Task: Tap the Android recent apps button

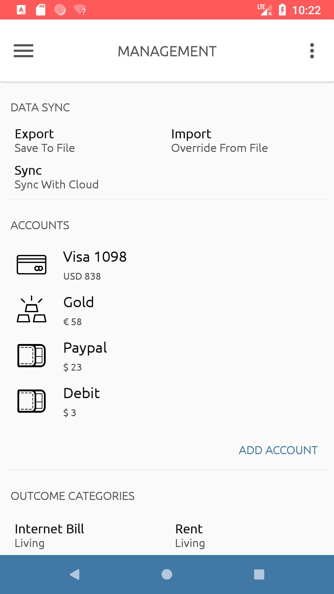Action: pyautogui.click(x=259, y=575)
